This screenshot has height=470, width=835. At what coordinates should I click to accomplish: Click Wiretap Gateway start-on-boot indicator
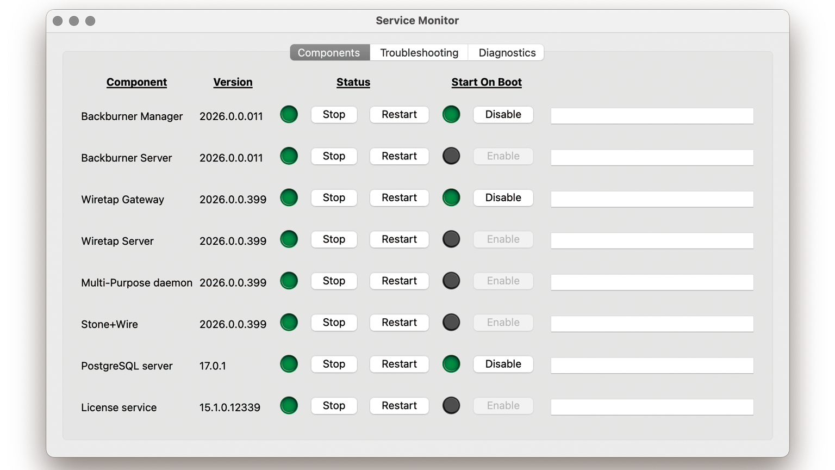451,197
